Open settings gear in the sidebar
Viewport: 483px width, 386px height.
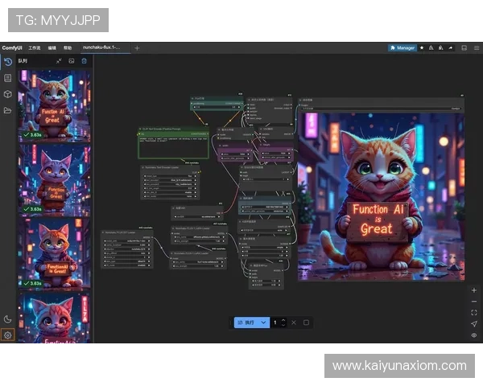coord(7,335)
